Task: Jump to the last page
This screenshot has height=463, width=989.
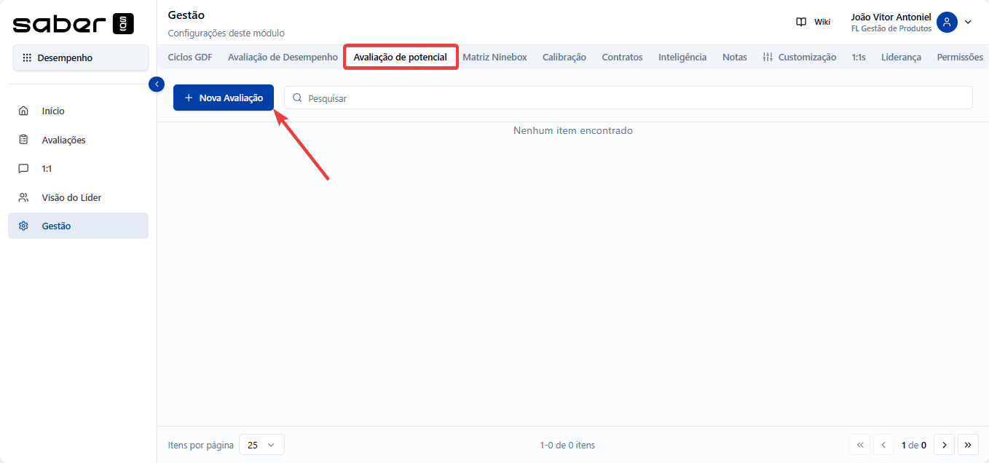Action: [x=968, y=445]
